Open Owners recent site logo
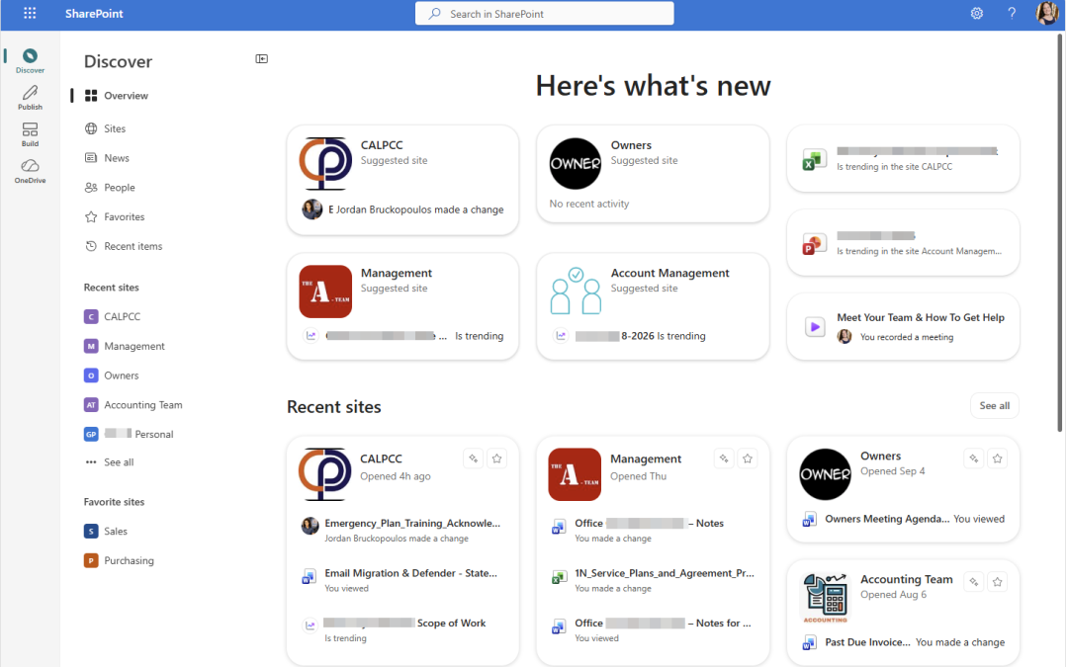The width and height of the screenshot is (1068, 667). coord(825,474)
